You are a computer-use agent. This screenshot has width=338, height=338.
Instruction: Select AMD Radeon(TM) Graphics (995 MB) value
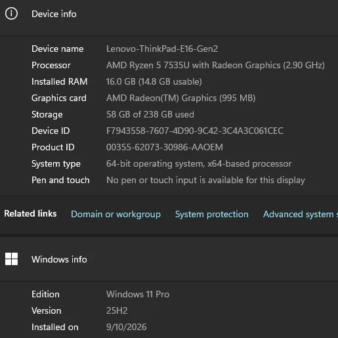coord(181,98)
